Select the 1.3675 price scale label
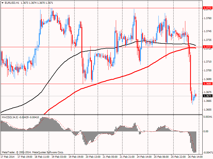The image size is (213, 159). pyautogui.click(x=208, y=92)
